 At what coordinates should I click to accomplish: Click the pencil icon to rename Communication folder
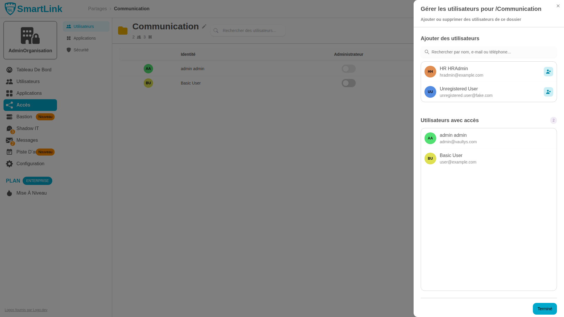pos(204,26)
